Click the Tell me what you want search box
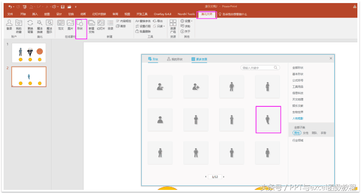 point(233,14)
